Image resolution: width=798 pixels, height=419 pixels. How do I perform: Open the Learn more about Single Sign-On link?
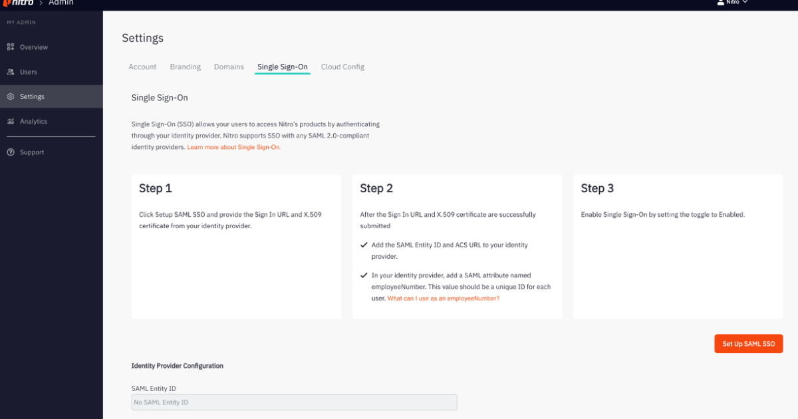click(x=233, y=147)
